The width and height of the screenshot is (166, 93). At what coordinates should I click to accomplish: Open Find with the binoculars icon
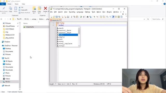(88, 17)
